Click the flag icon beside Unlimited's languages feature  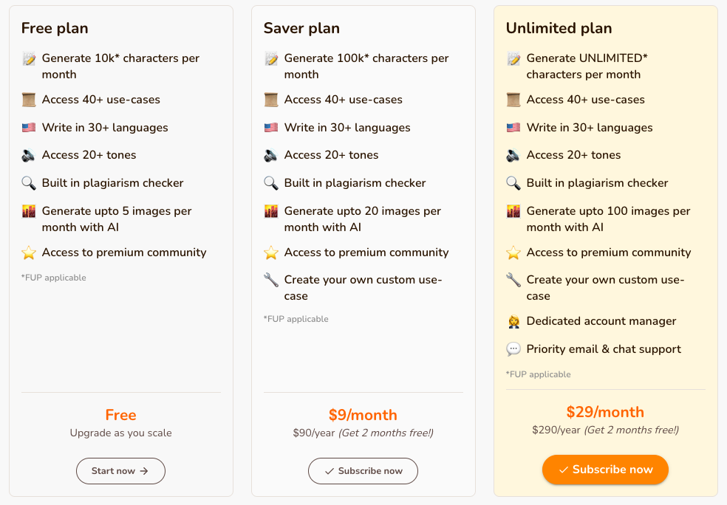click(x=513, y=127)
